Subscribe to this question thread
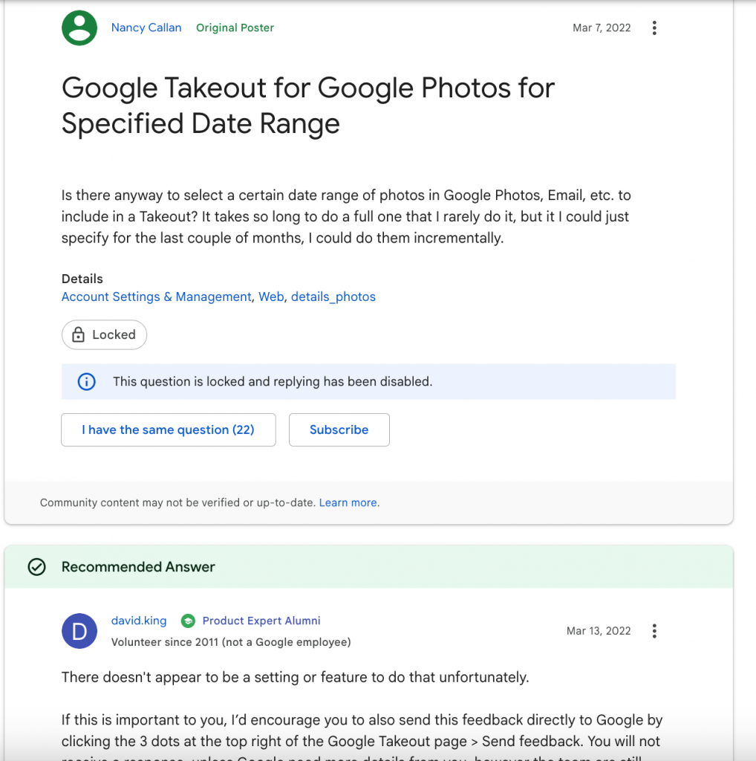756x761 pixels. [x=339, y=430]
